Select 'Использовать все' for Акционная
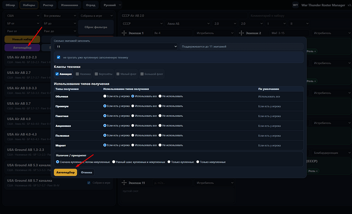Image resolution: width=352 pixels, height=214 pixels. [133, 125]
